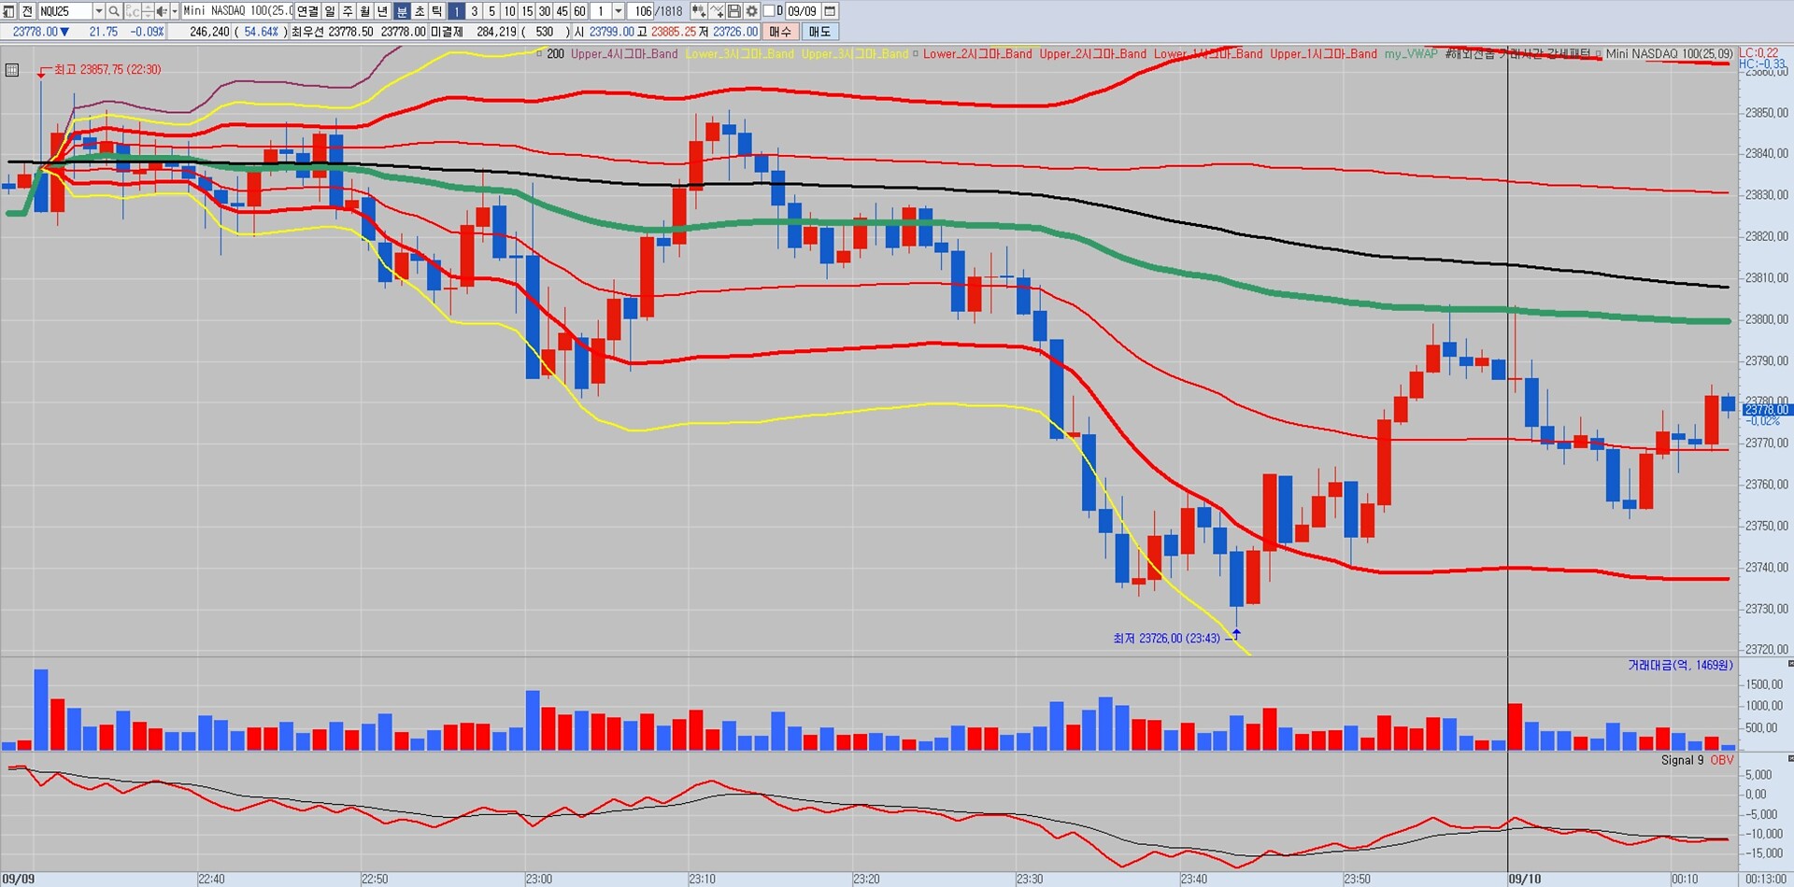This screenshot has height=887, width=1794.
Task: Click the Mini NASDAQ 100 symbol name field
Action: [237, 11]
